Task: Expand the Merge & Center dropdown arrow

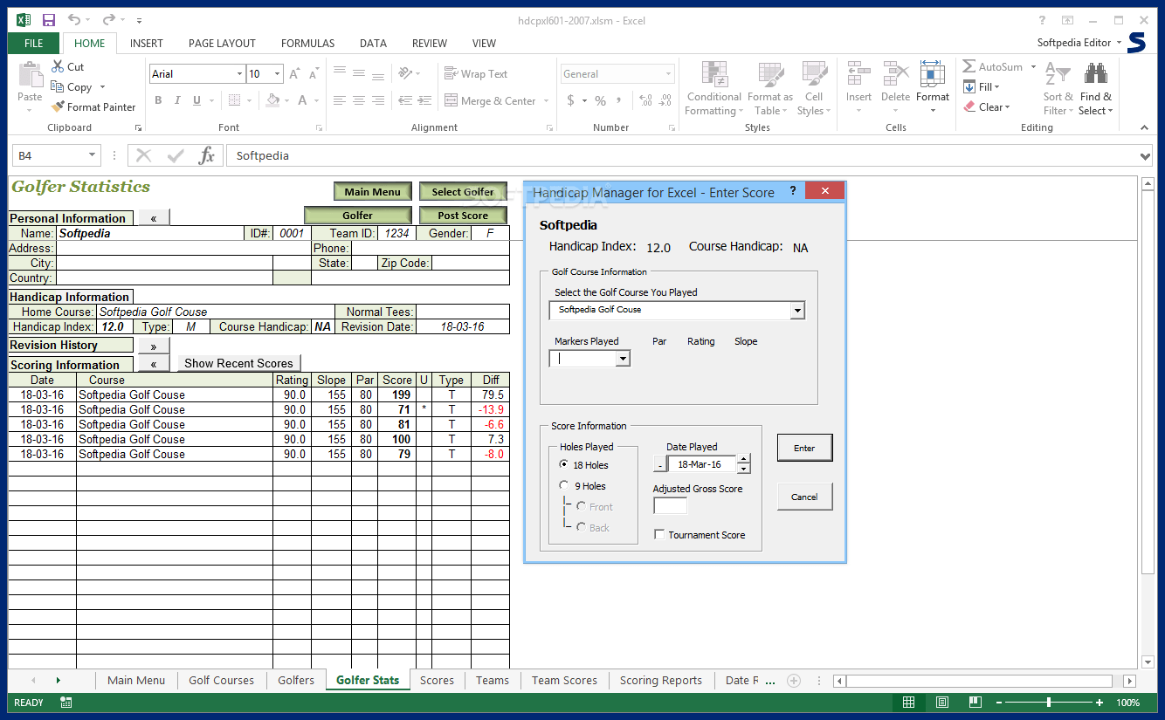Action: coord(547,101)
